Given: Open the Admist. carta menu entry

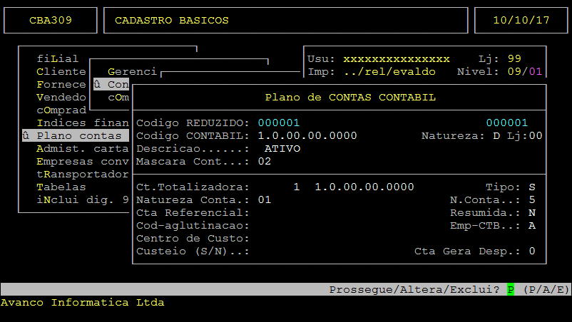Looking at the screenshot, I should pyautogui.click(x=82, y=148).
